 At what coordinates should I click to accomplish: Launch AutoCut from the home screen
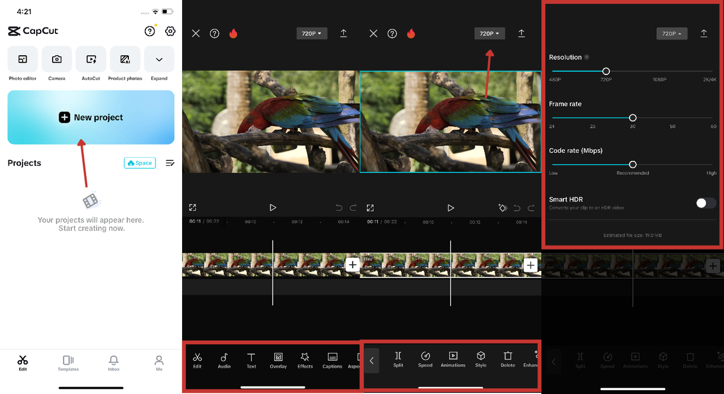(x=91, y=63)
